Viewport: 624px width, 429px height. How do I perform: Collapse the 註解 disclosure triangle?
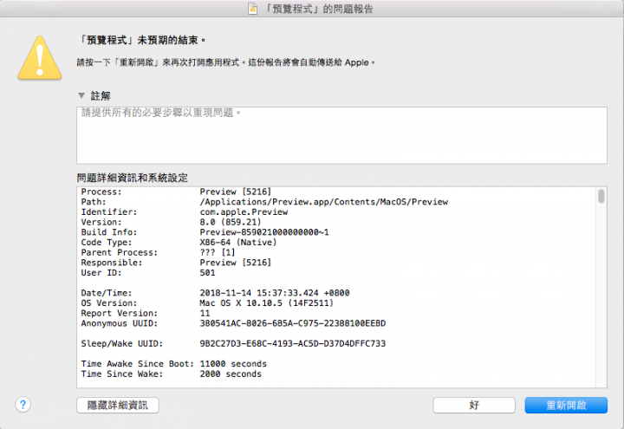point(81,95)
